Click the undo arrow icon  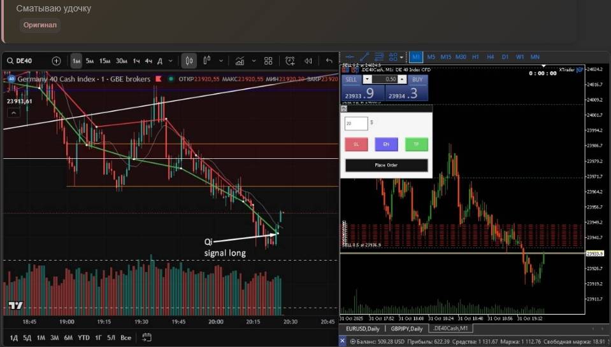point(329,61)
